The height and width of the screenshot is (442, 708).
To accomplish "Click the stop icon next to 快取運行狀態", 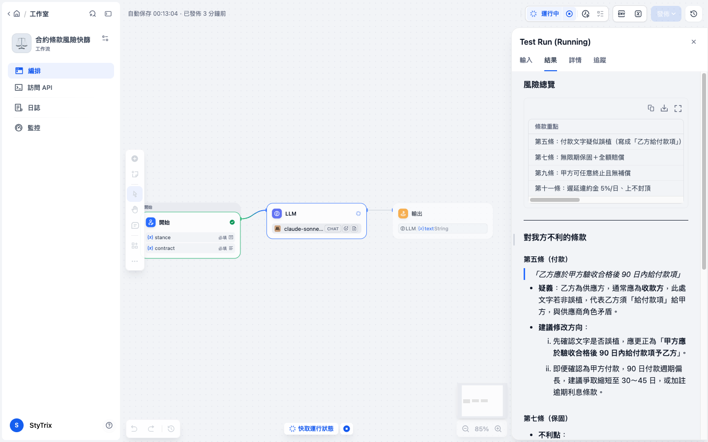I will coord(347,429).
